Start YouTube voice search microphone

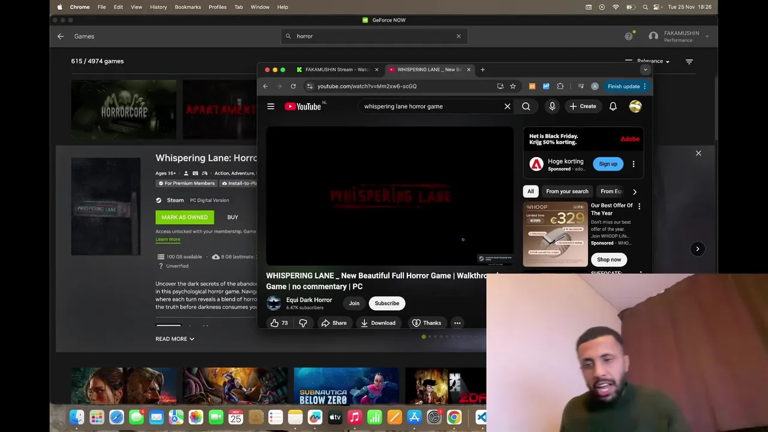(552, 106)
